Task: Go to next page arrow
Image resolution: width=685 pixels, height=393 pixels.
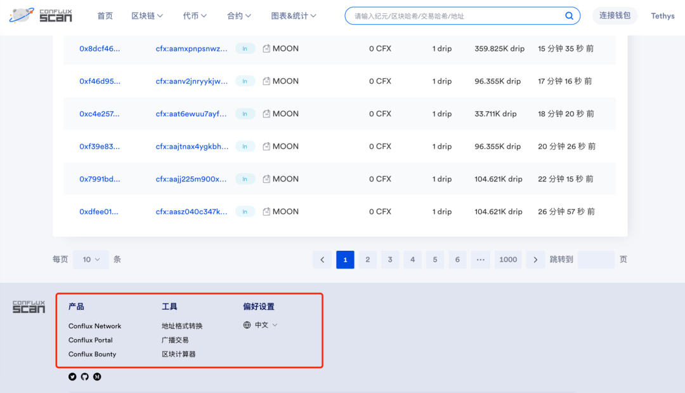Action: [x=535, y=260]
